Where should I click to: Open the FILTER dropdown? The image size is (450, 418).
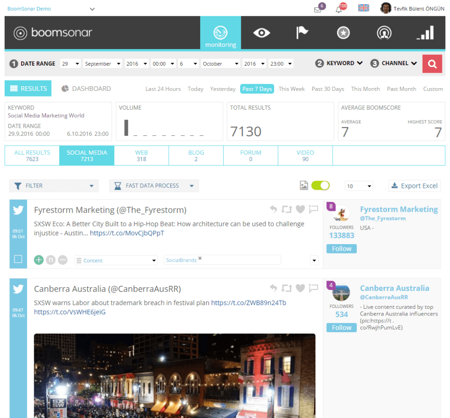pyautogui.click(x=54, y=186)
